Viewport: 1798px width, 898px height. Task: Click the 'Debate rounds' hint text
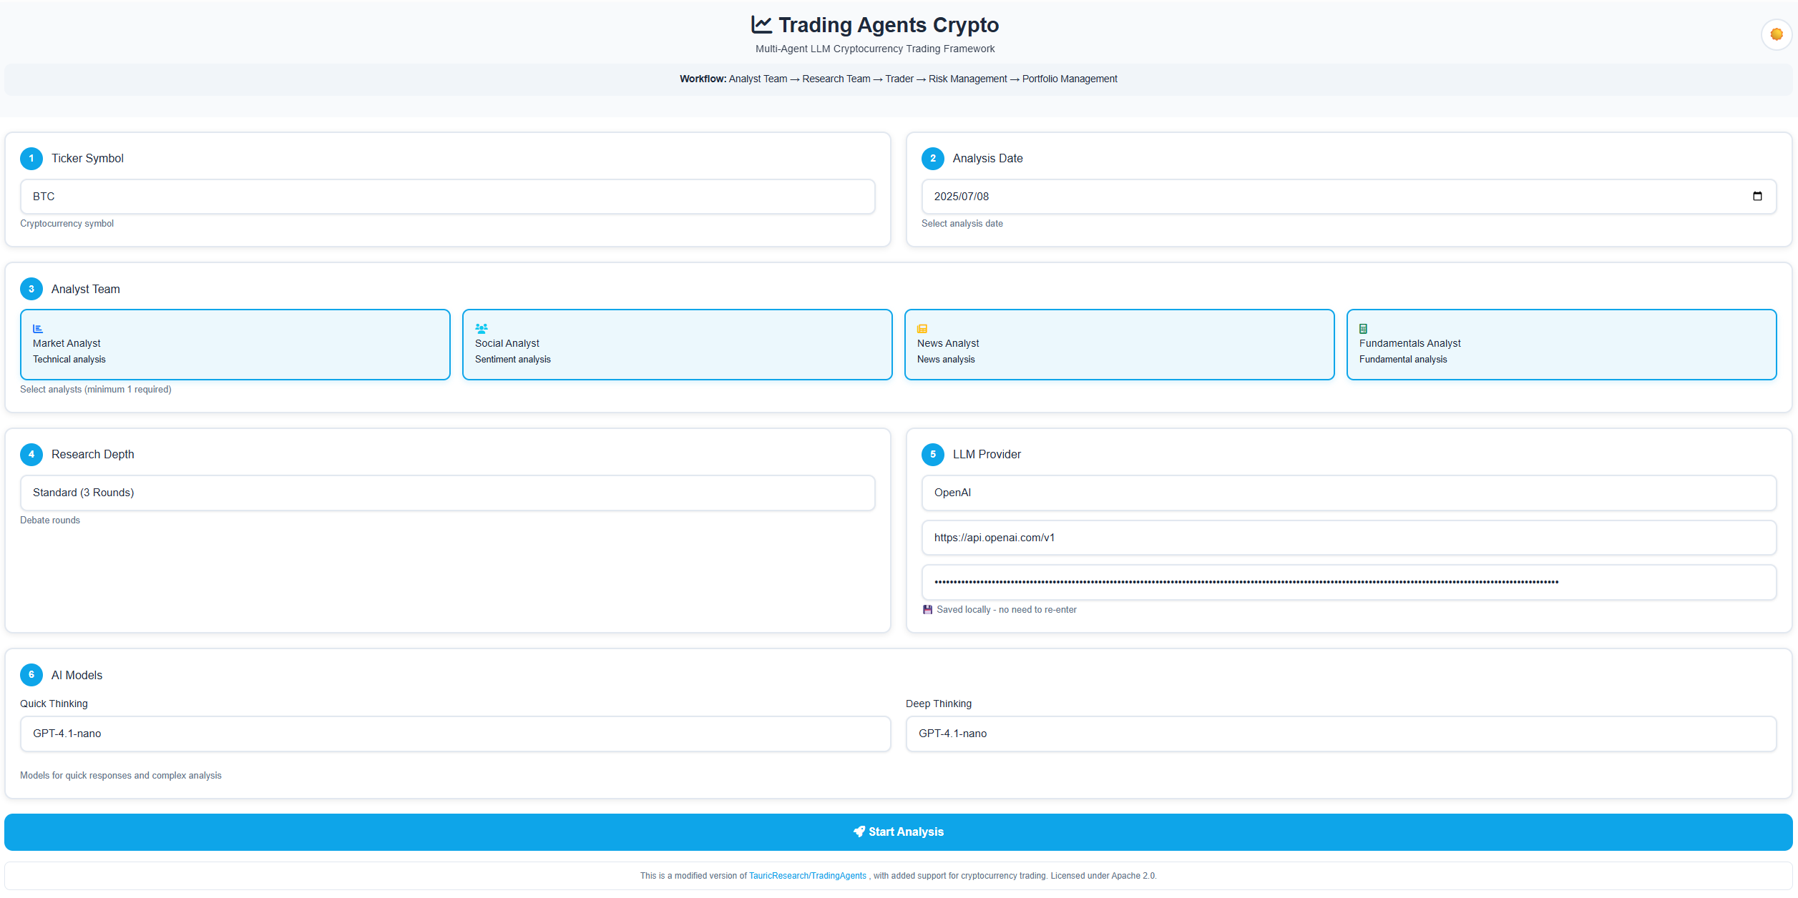tap(50, 520)
